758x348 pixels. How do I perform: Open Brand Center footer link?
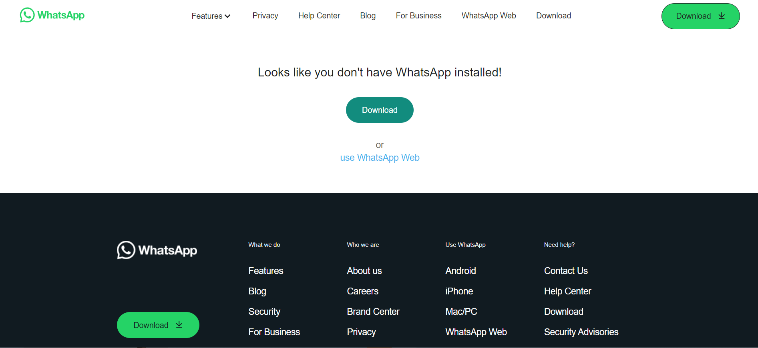(373, 312)
